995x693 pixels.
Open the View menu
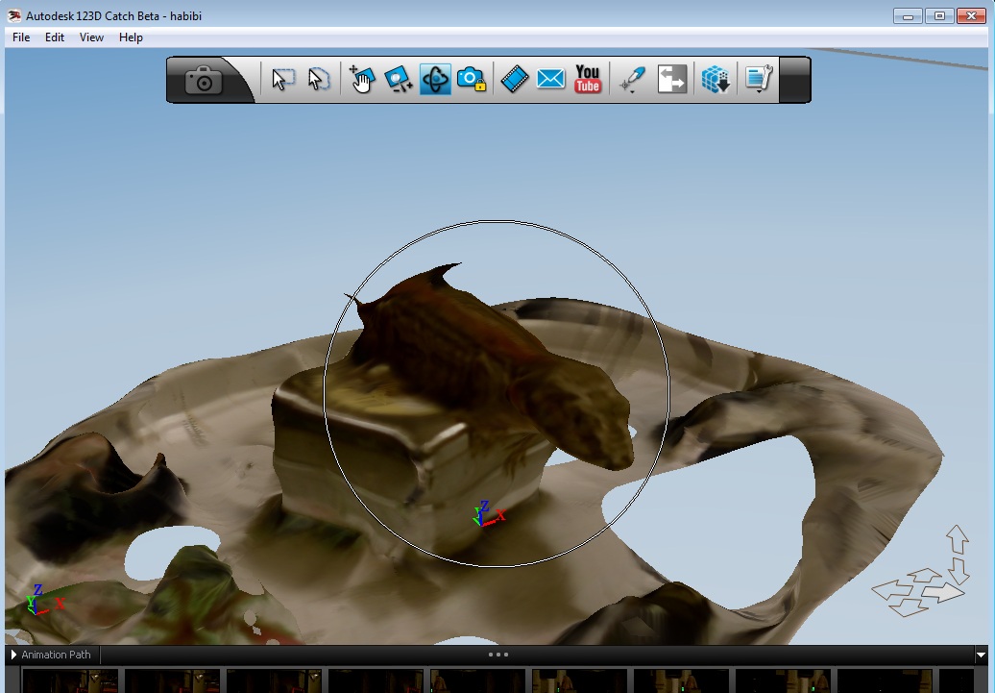[91, 37]
